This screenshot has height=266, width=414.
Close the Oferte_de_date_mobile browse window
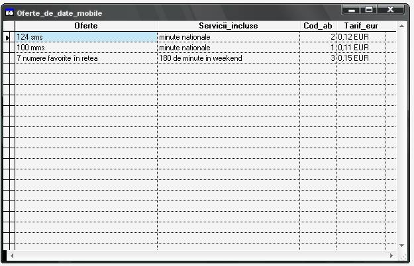tap(391, 10)
